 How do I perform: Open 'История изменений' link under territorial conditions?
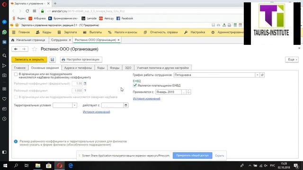[x=97, y=112]
